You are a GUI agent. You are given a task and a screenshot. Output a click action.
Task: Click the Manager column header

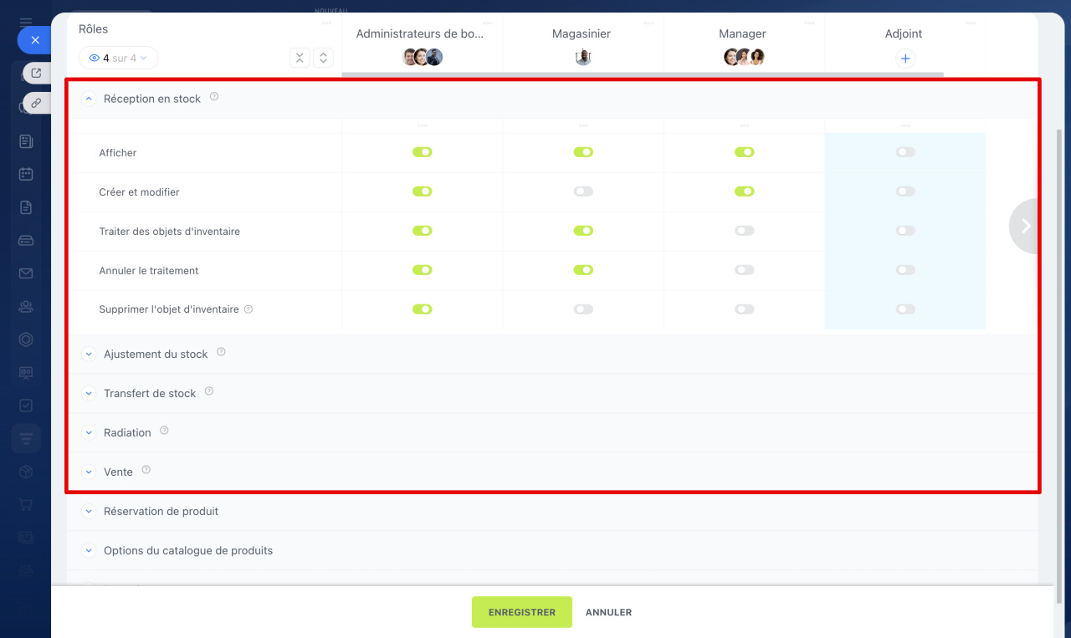(x=742, y=34)
